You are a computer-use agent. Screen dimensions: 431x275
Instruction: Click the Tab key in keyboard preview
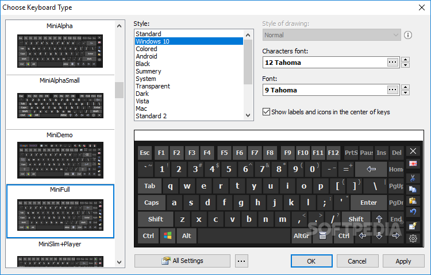tap(150, 186)
